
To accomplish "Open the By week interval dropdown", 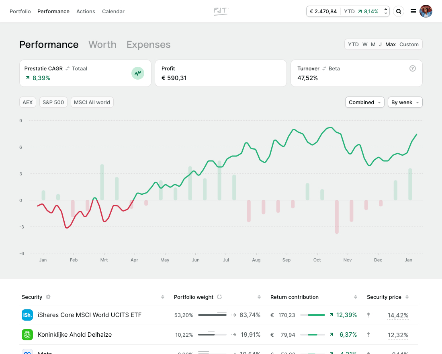I will pyautogui.click(x=405, y=102).
